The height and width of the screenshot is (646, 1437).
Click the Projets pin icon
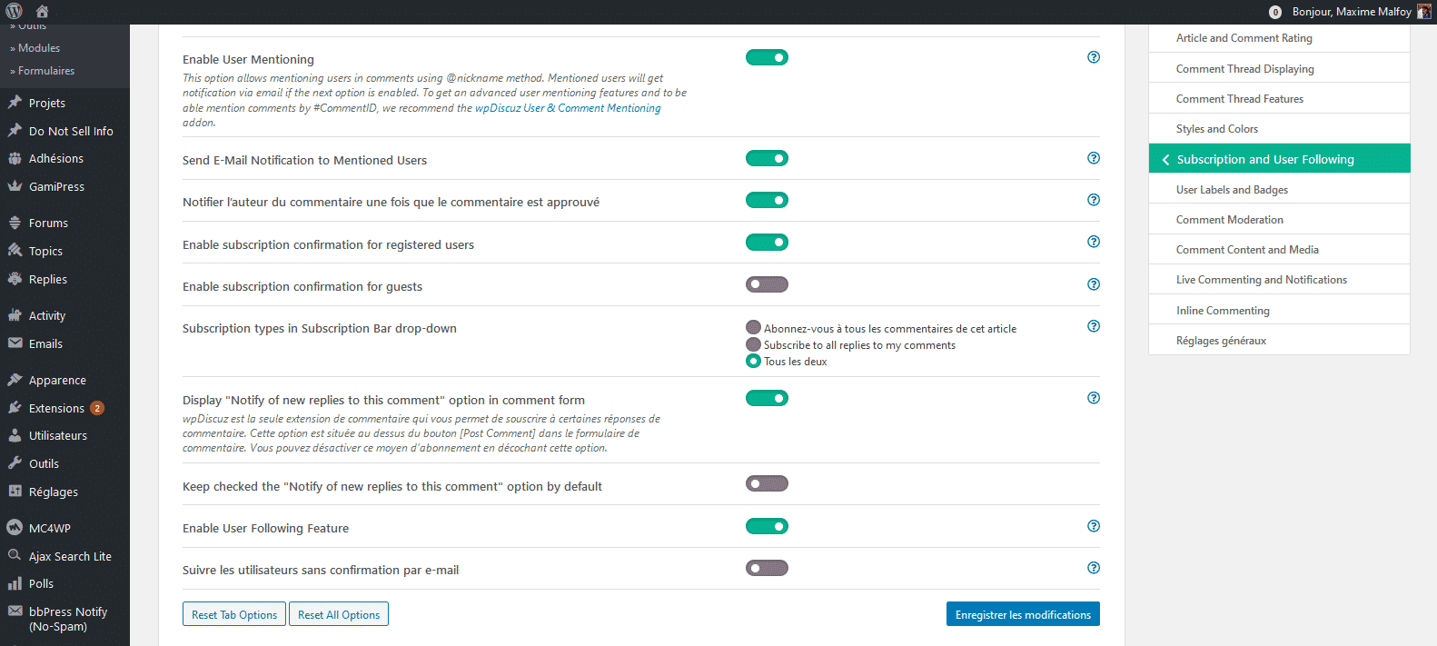pos(15,103)
